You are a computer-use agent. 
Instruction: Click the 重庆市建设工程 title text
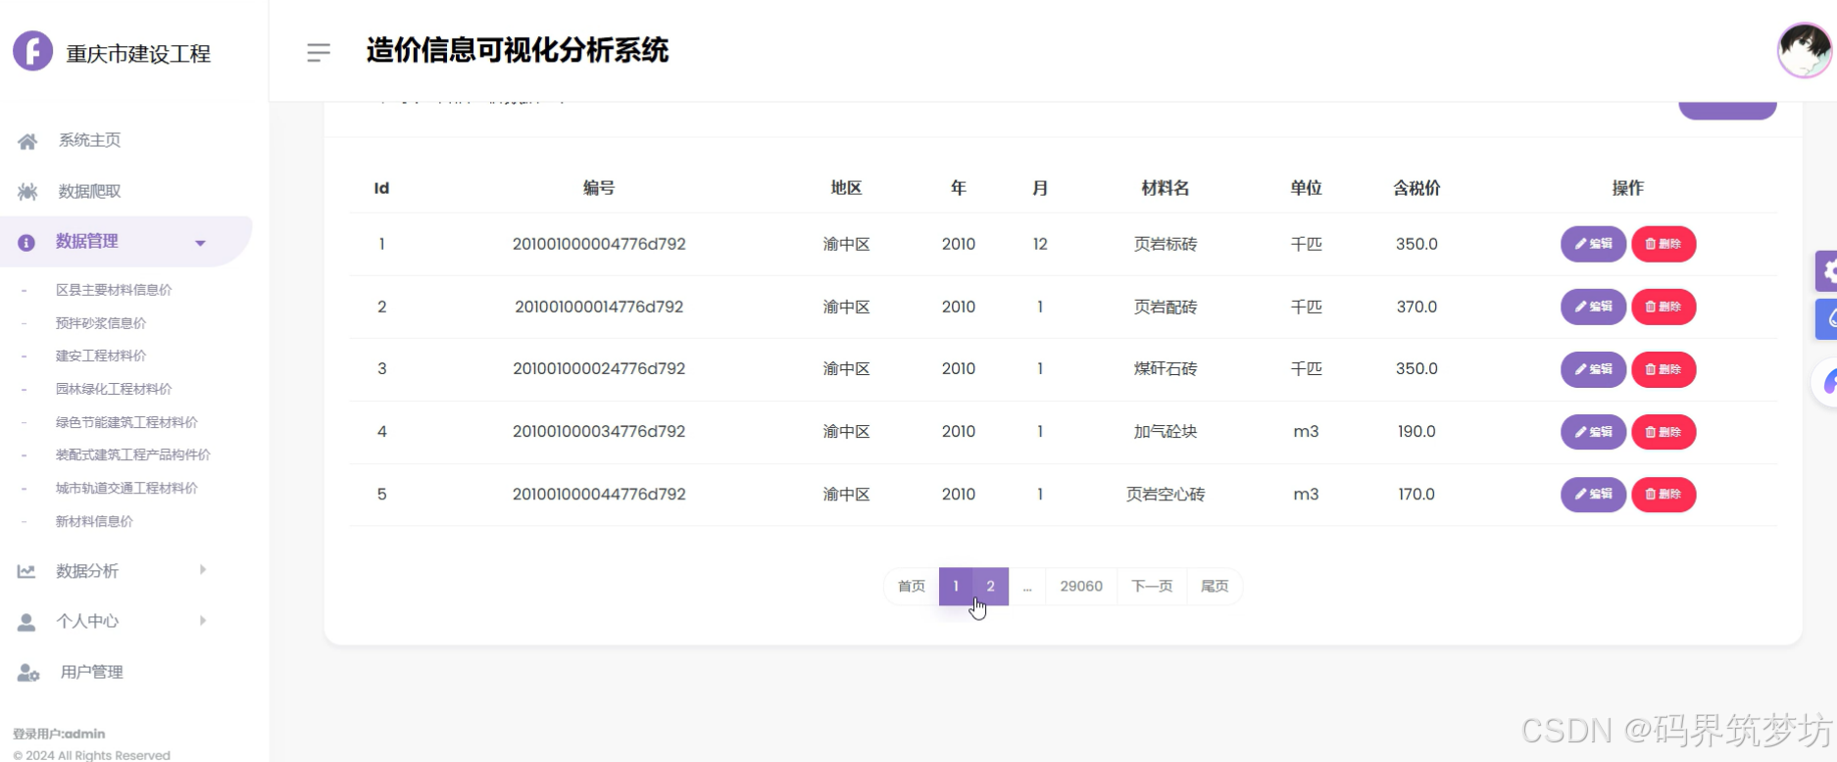point(138,54)
